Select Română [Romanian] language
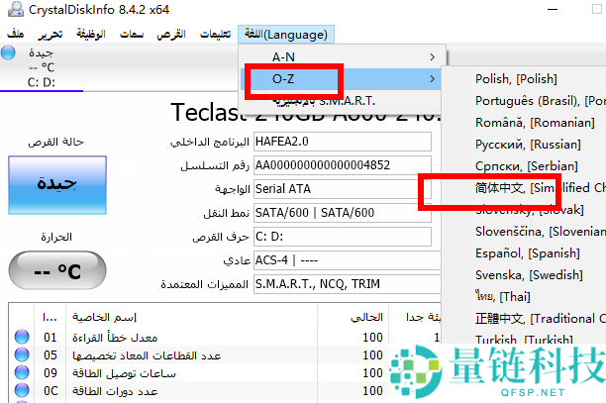 coord(535,123)
